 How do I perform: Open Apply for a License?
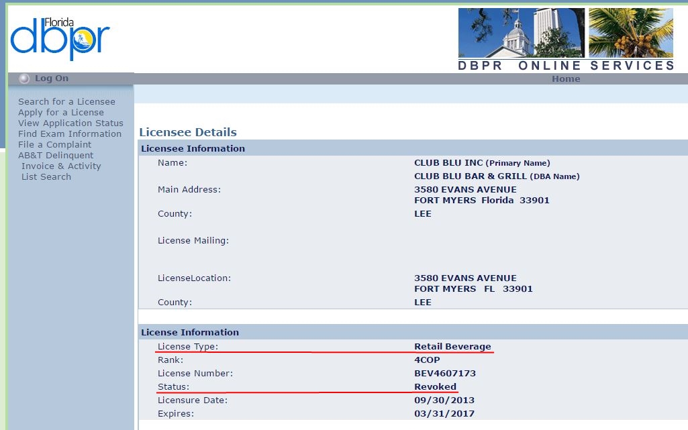pyautogui.click(x=61, y=112)
